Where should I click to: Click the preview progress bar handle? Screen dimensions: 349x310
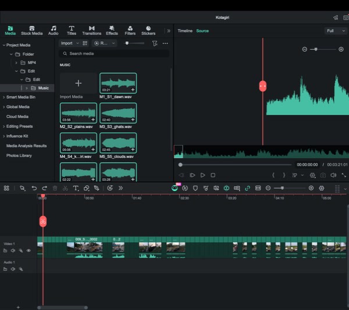[180, 165]
